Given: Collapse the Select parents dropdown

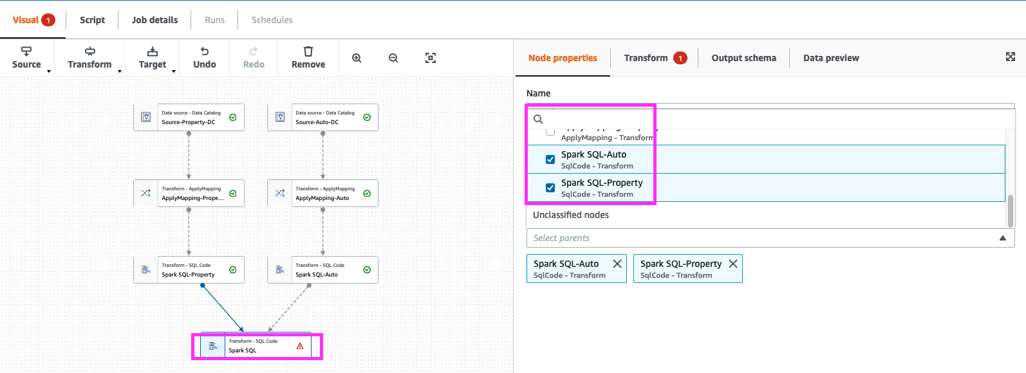Looking at the screenshot, I should coord(1002,238).
